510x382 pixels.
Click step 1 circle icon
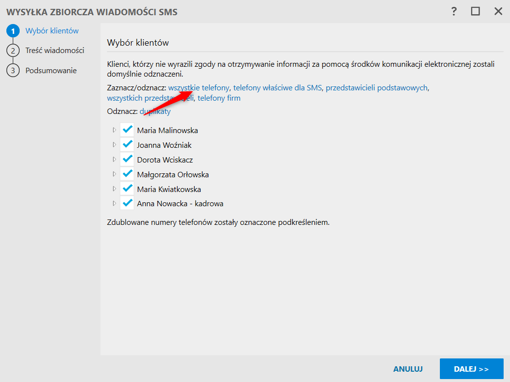pyautogui.click(x=12, y=31)
